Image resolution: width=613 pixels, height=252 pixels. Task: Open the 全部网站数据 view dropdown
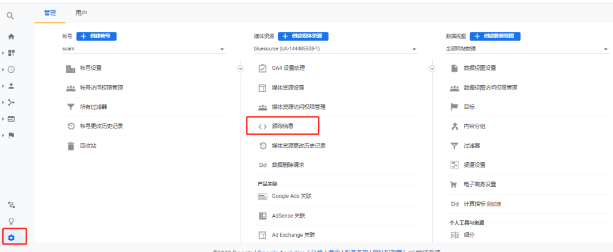527,49
